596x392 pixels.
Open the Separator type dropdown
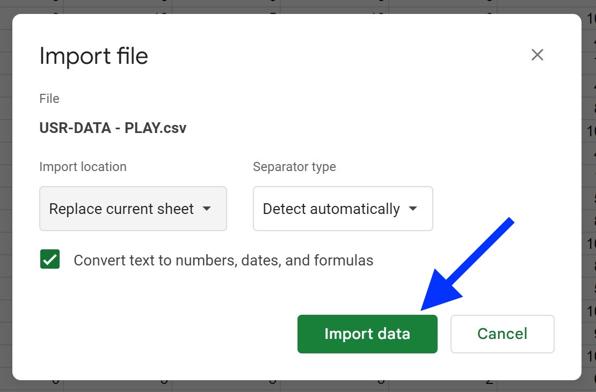(x=343, y=209)
